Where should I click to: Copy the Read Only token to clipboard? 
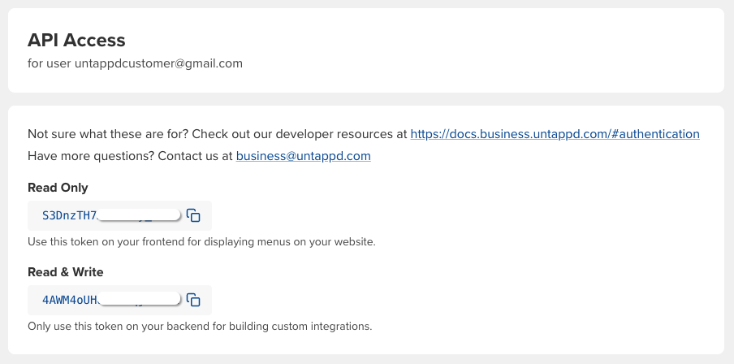click(x=193, y=215)
